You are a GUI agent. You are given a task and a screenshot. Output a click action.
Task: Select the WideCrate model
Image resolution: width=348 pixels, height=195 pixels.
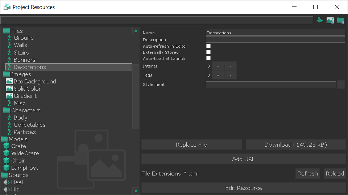click(21, 153)
